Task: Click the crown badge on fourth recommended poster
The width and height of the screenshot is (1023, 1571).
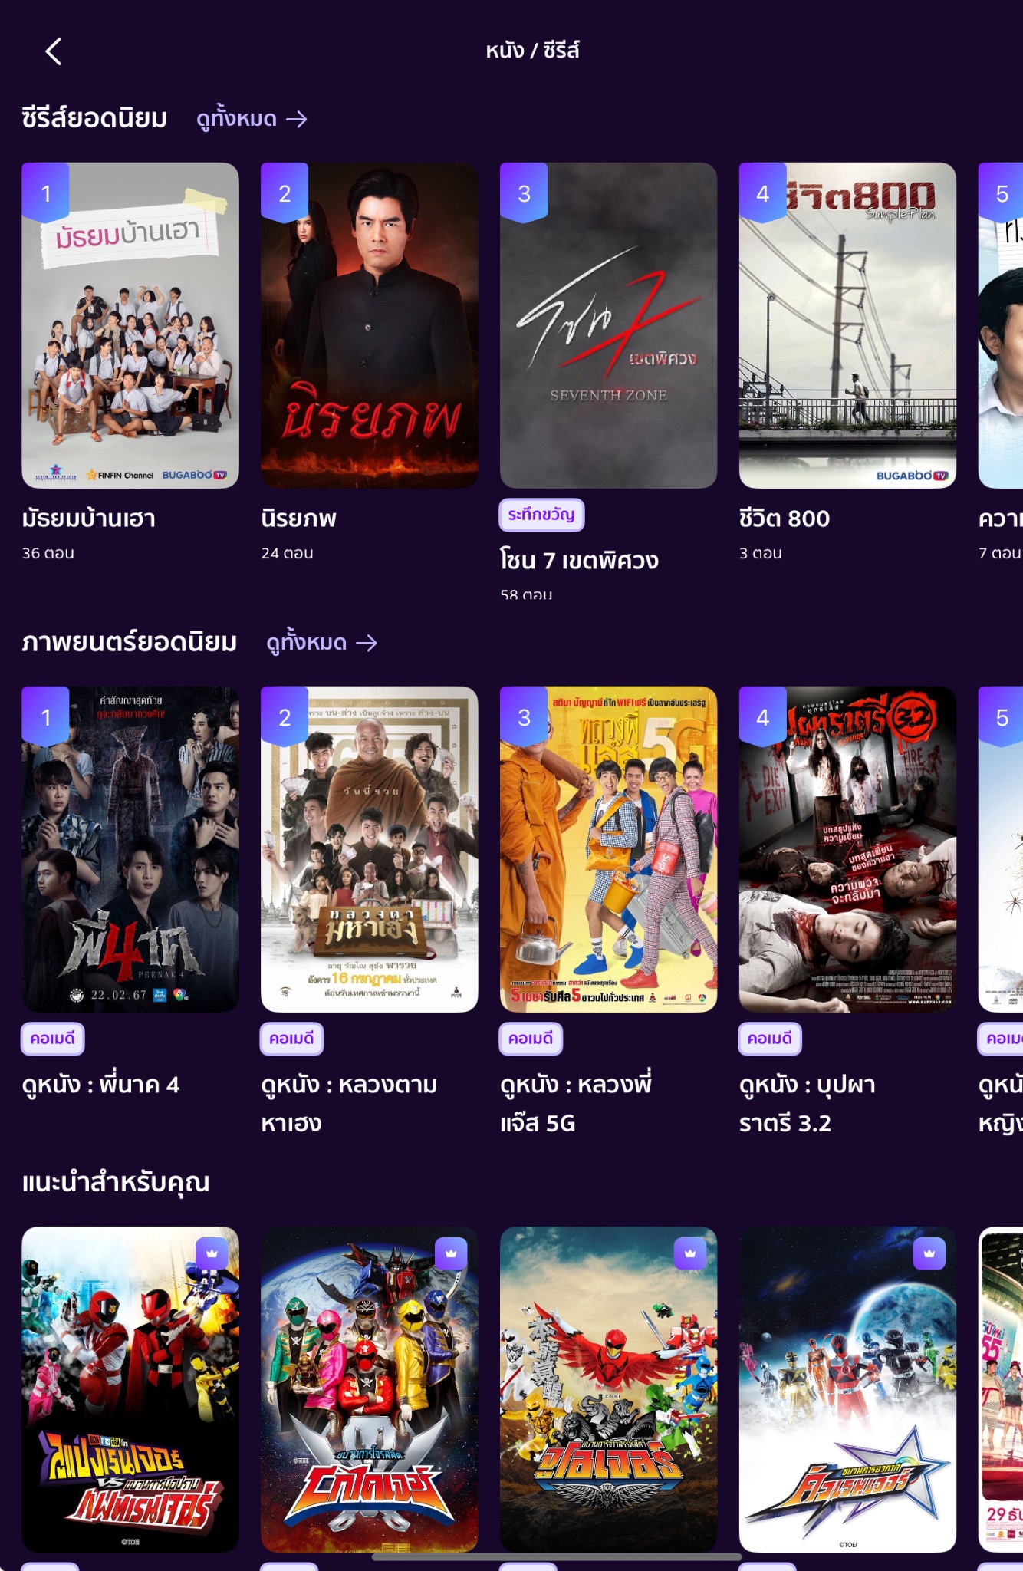Action: (x=929, y=1253)
